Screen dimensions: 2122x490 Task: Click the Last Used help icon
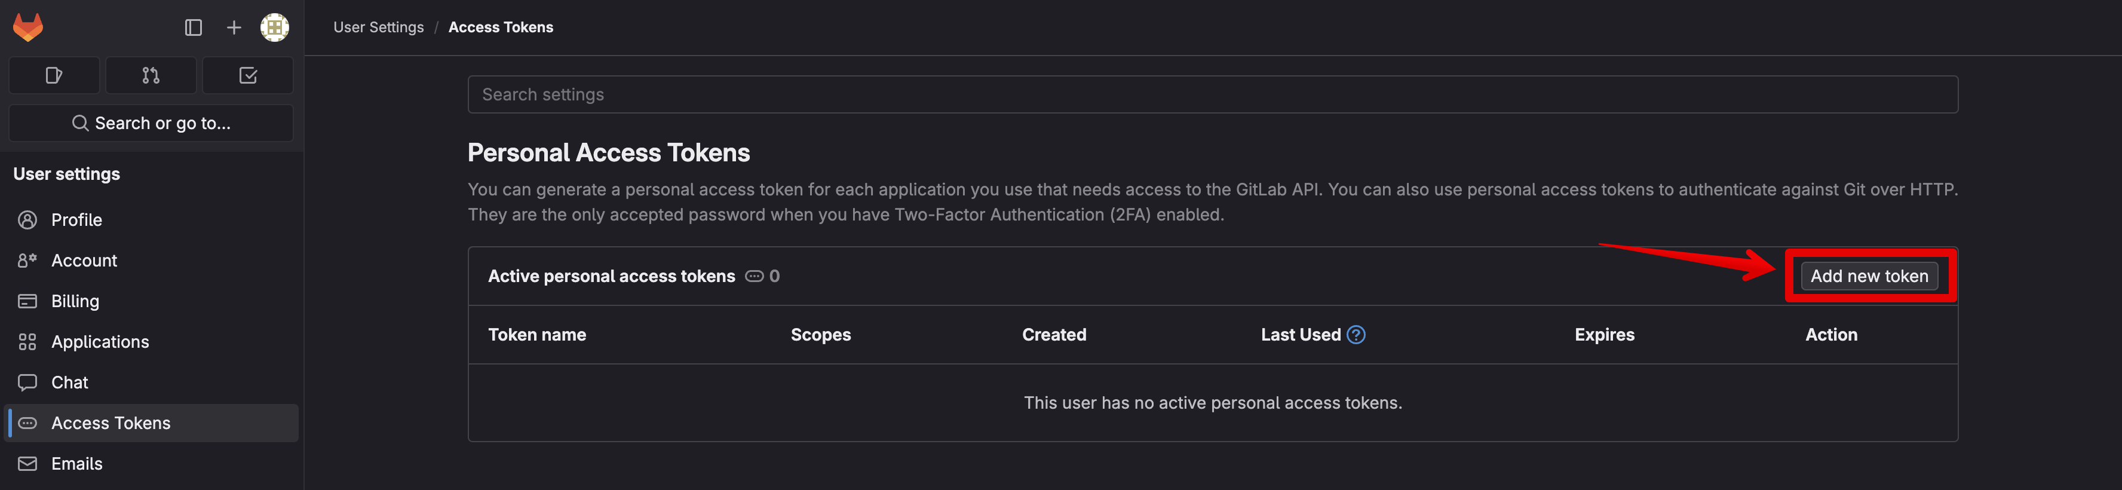(x=1356, y=335)
